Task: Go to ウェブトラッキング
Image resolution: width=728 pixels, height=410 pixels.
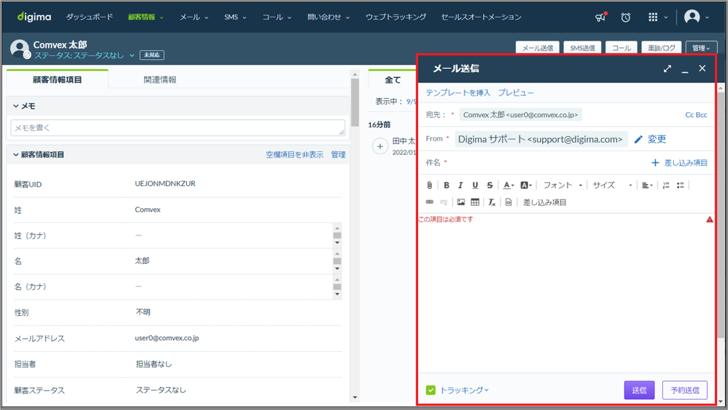Action: tap(396, 17)
